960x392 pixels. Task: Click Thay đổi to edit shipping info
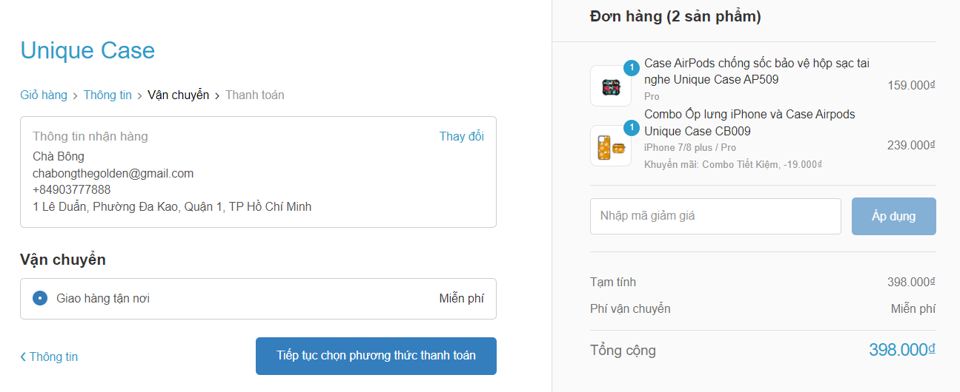pos(462,136)
